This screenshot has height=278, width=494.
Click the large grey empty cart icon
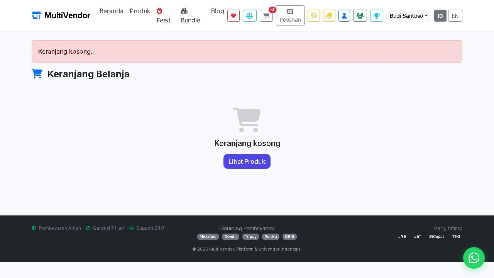[x=247, y=120]
